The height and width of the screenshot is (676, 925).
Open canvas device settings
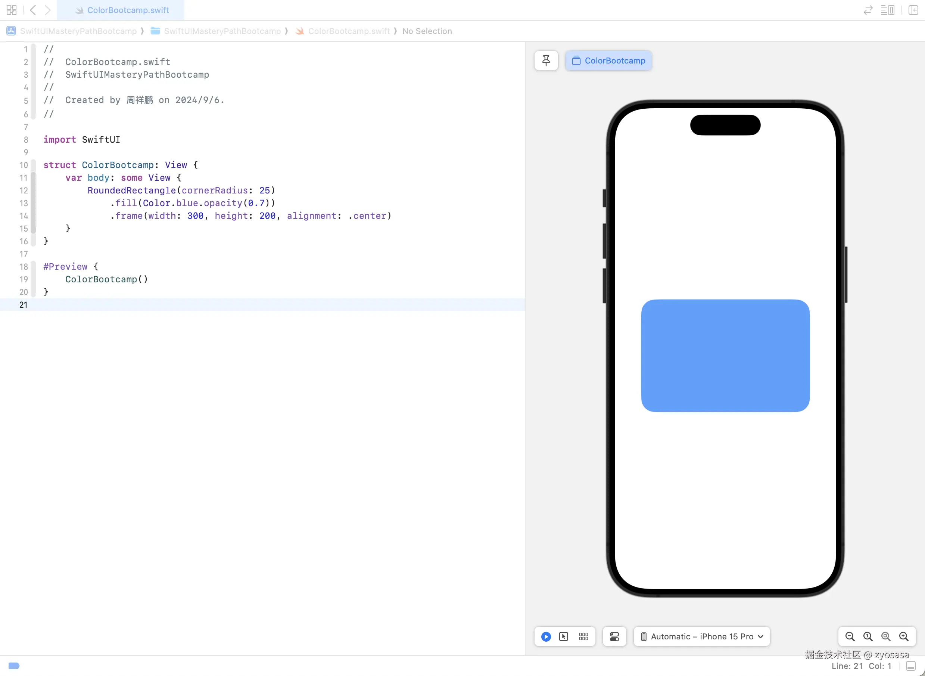click(x=614, y=636)
